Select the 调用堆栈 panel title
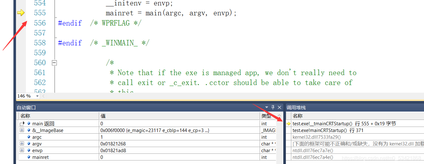Screen dimensions: 424x164 point(296,108)
